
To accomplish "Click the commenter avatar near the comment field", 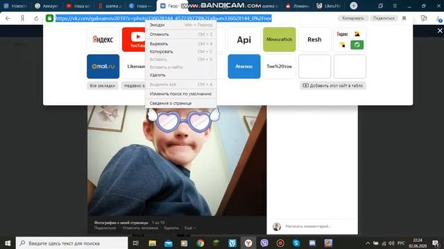I will pyautogui.click(x=277, y=226).
